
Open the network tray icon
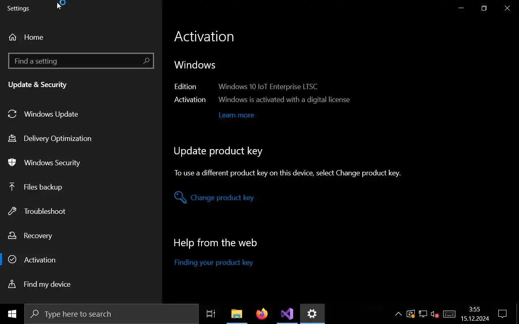pyautogui.click(x=423, y=314)
